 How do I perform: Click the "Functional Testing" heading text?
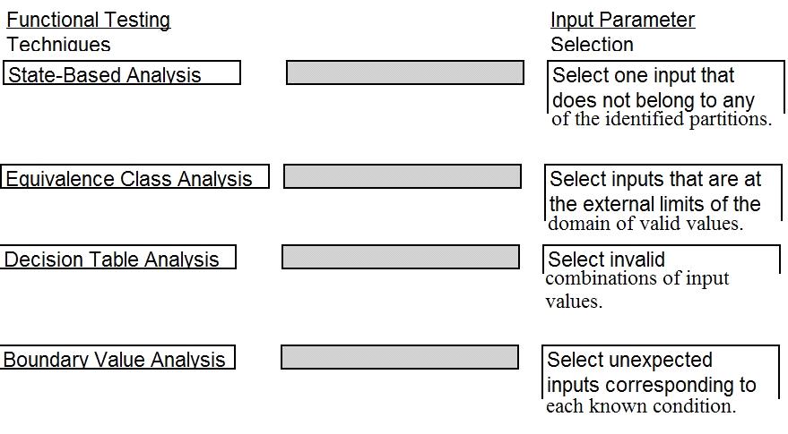pos(88,20)
